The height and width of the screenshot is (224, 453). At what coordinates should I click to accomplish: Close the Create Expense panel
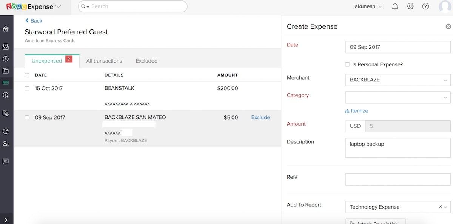coord(448,26)
